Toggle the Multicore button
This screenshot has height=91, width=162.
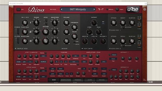click(x=107, y=9)
